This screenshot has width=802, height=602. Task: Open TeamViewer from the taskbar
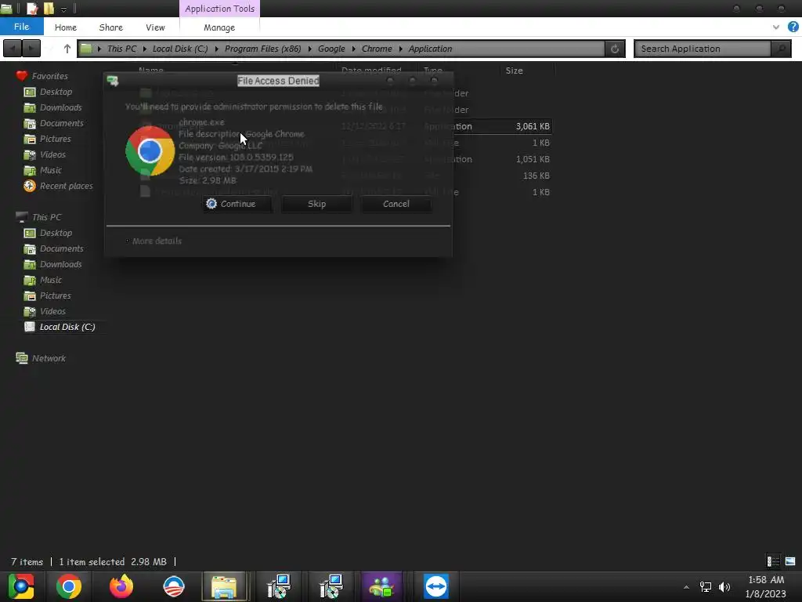click(x=435, y=586)
